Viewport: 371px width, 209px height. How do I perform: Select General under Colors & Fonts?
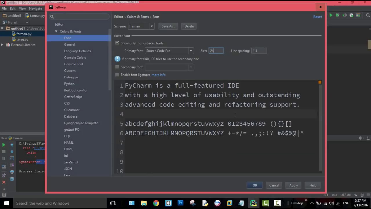point(70,44)
